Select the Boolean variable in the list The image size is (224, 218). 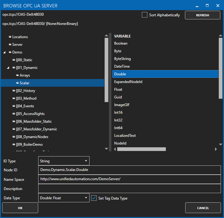pos(121,43)
